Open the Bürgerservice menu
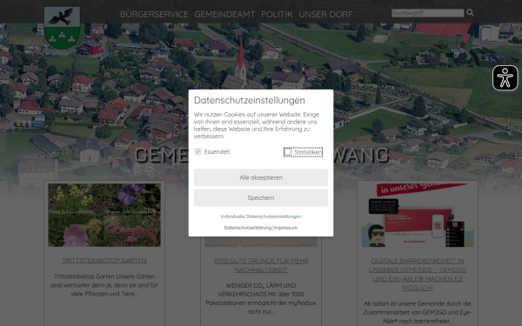This screenshot has height=326, width=522. point(154,14)
